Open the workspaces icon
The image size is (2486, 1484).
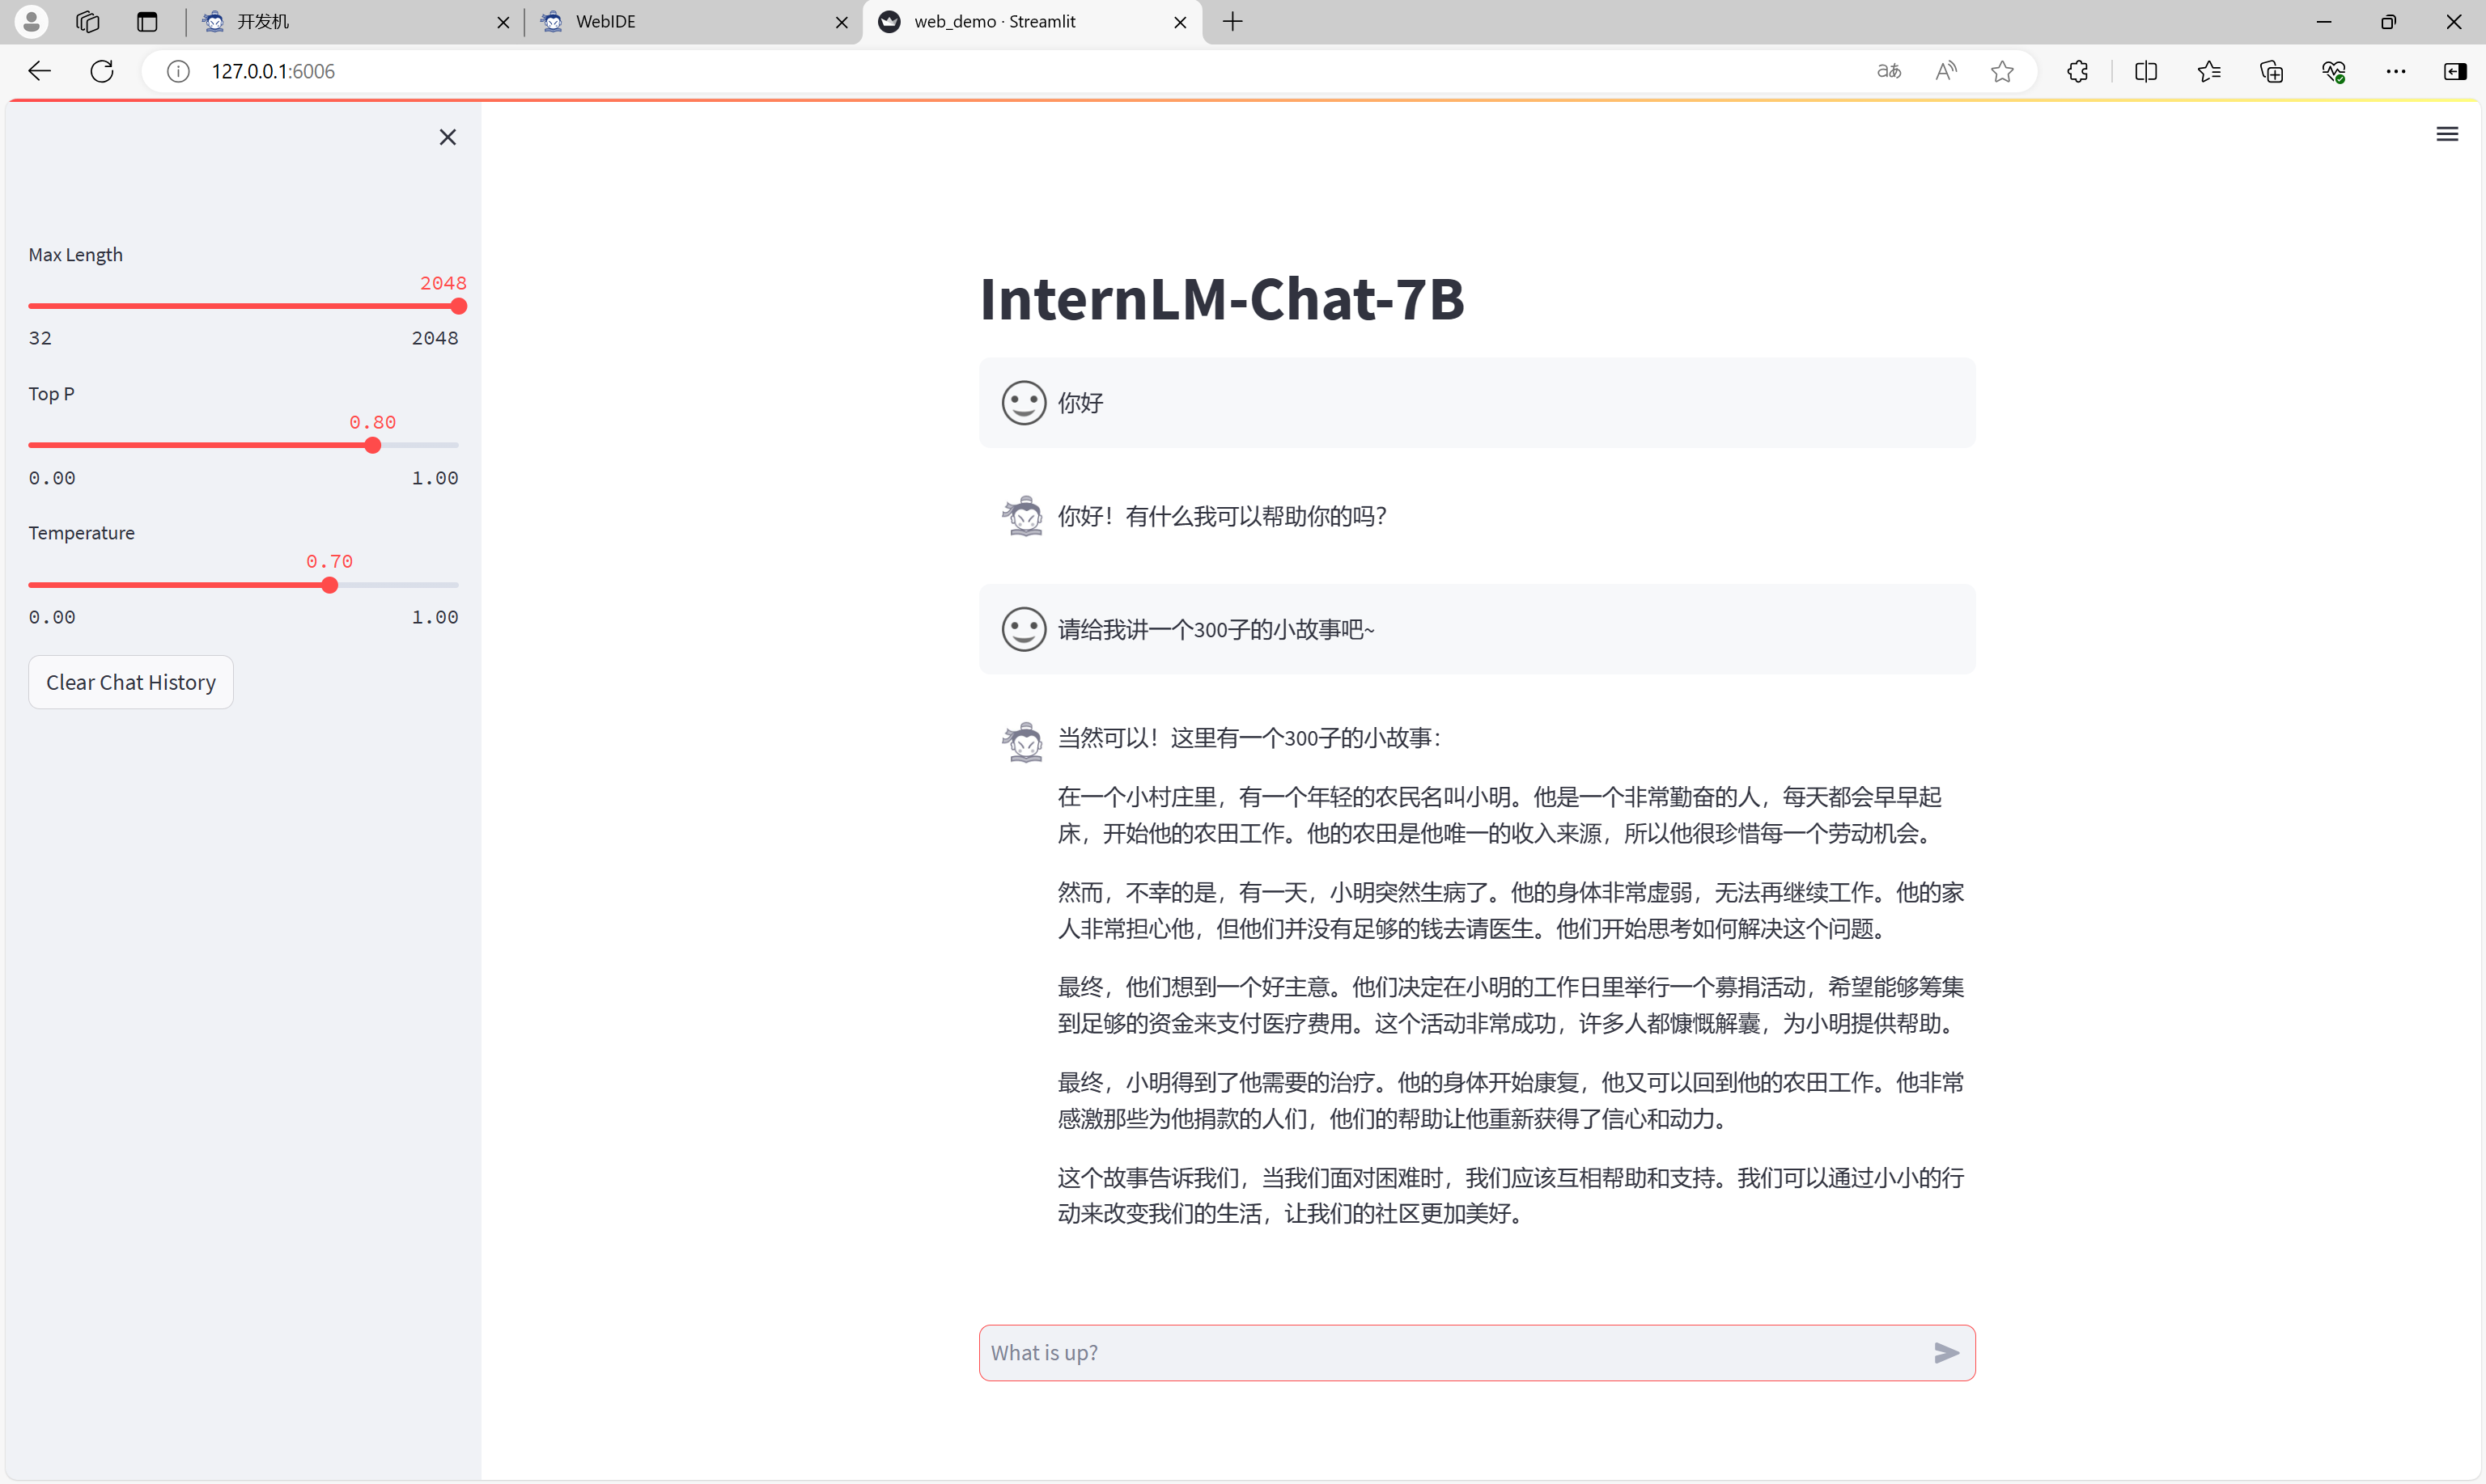coord(88,21)
